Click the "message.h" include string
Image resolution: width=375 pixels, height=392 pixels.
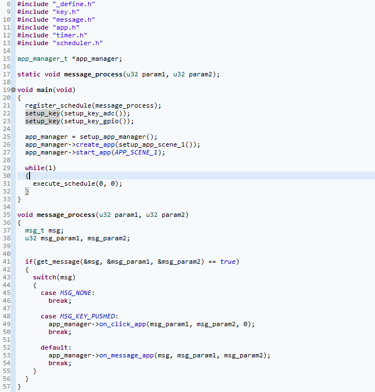(74, 20)
